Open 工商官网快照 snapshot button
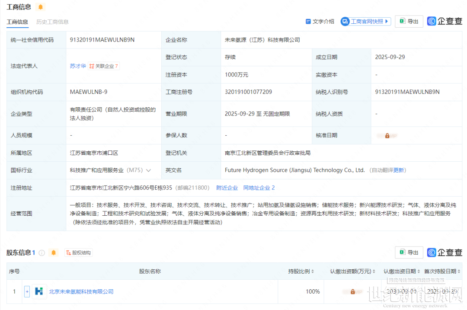The width and height of the screenshot is (467, 310). click(366, 22)
